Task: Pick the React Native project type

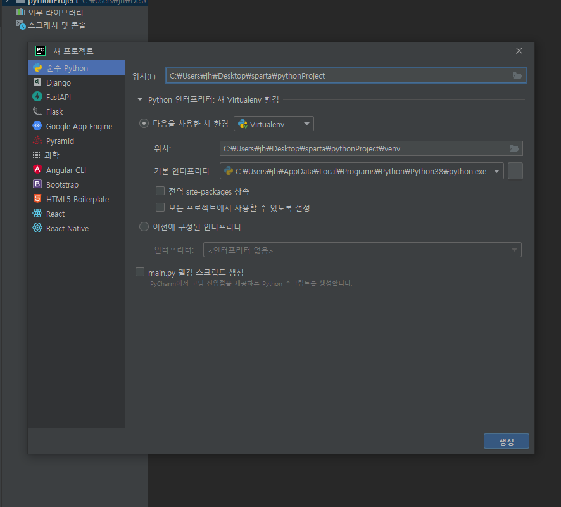Action: [x=77, y=228]
